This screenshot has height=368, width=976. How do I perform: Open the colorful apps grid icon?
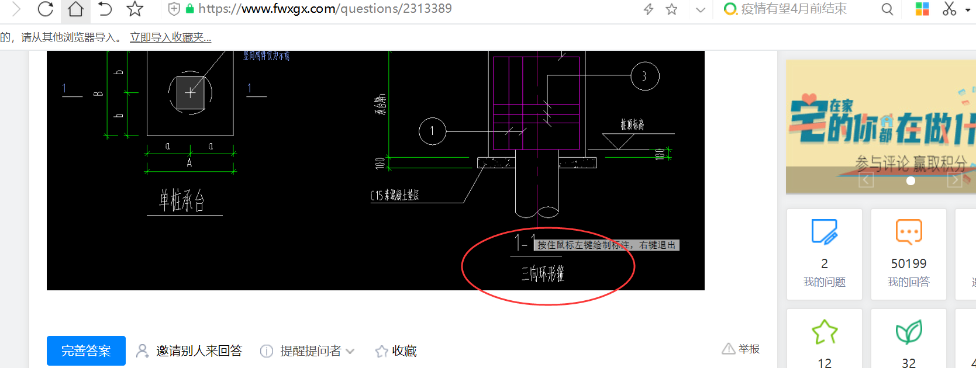click(922, 9)
